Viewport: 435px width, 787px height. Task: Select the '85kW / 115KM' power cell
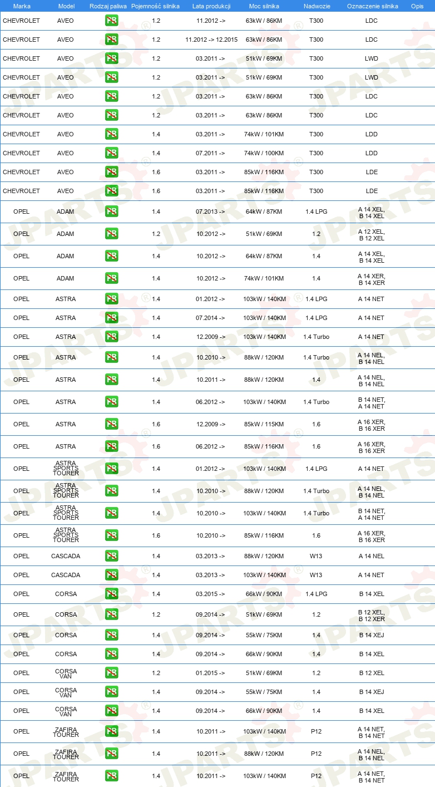tap(264, 424)
